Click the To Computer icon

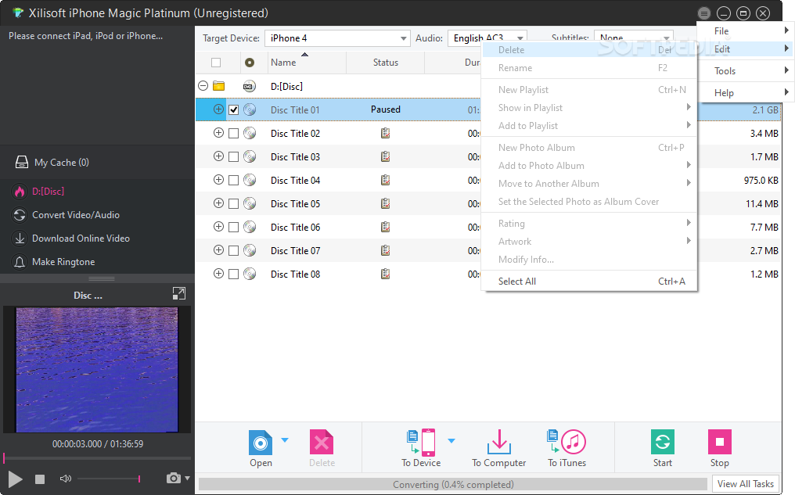[x=499, y=443]
